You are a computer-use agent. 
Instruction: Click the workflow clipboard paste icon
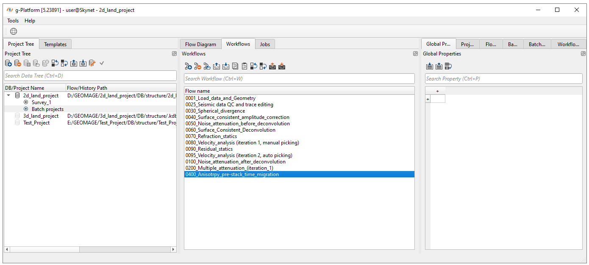244,66
